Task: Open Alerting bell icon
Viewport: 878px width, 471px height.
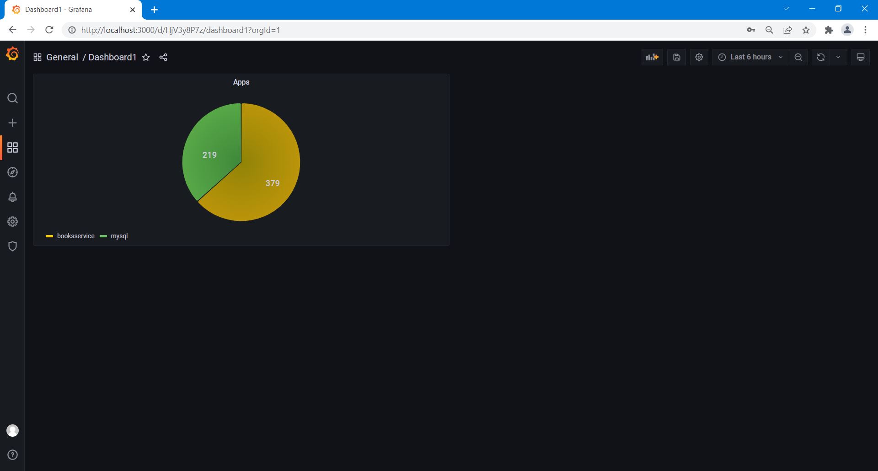Action: tap(12, 197)
